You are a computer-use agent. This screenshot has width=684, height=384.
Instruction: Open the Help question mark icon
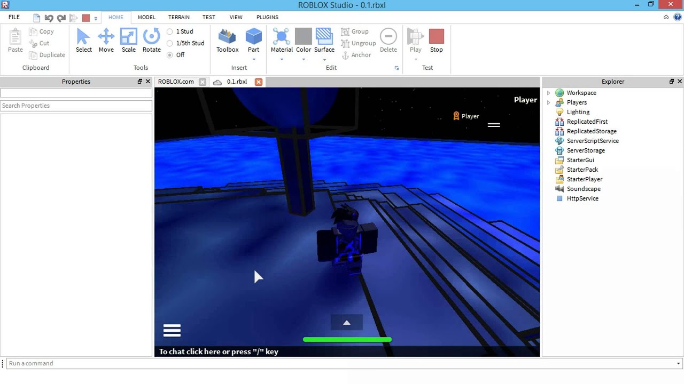[678, 17]
